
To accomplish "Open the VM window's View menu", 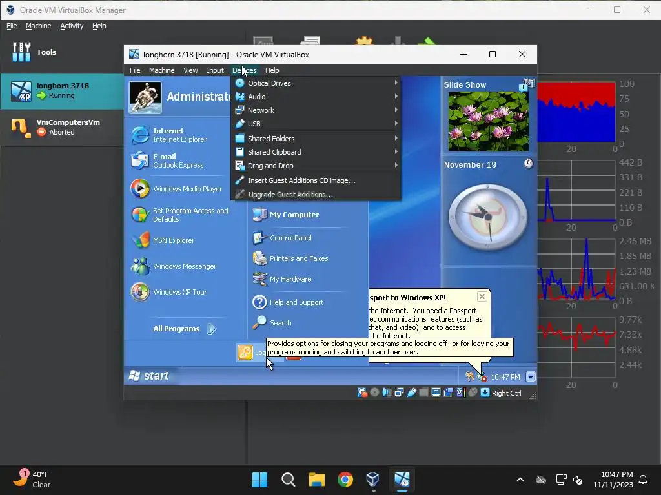I will click(x=190, y=70).
